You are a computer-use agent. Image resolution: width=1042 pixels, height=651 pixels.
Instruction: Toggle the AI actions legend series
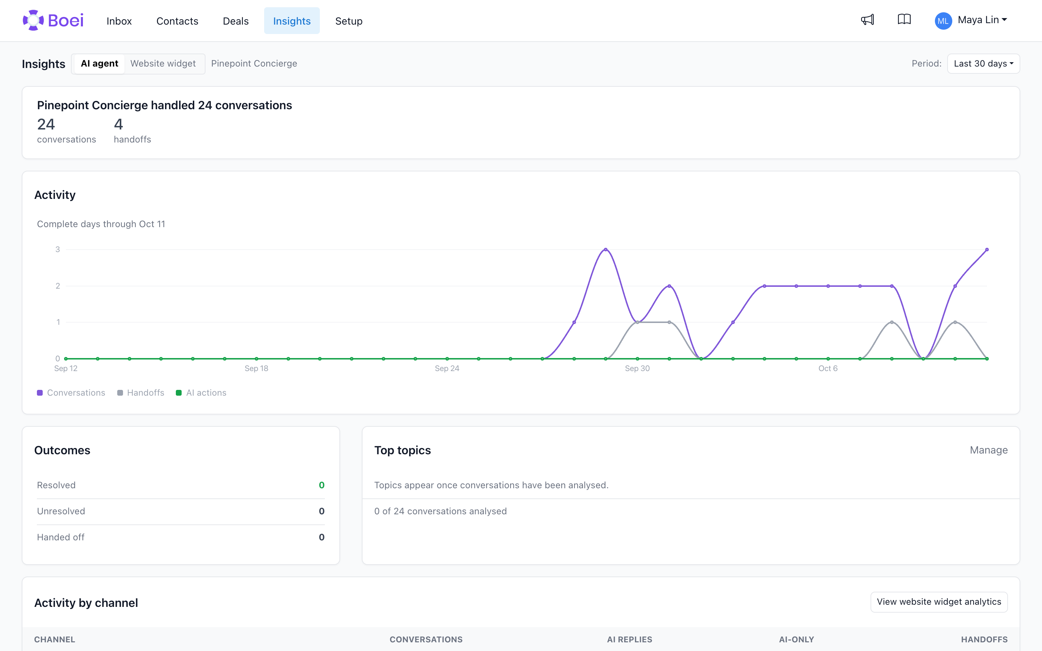(x=201, y=393)
